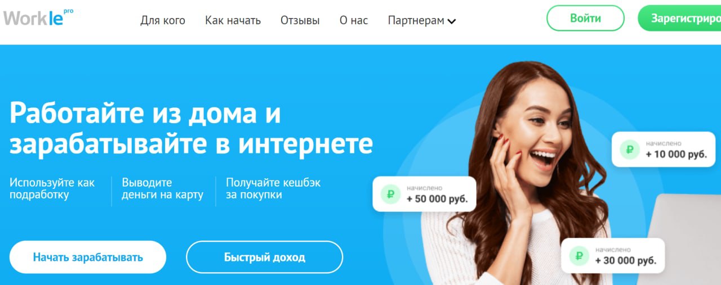Click the Workle pro logo
The width and height of the screenshot is (721, 285).
point(38,18)
